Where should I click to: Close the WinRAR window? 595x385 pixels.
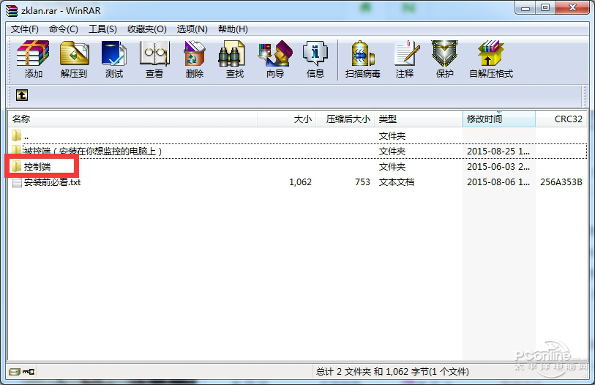point(573,8)
